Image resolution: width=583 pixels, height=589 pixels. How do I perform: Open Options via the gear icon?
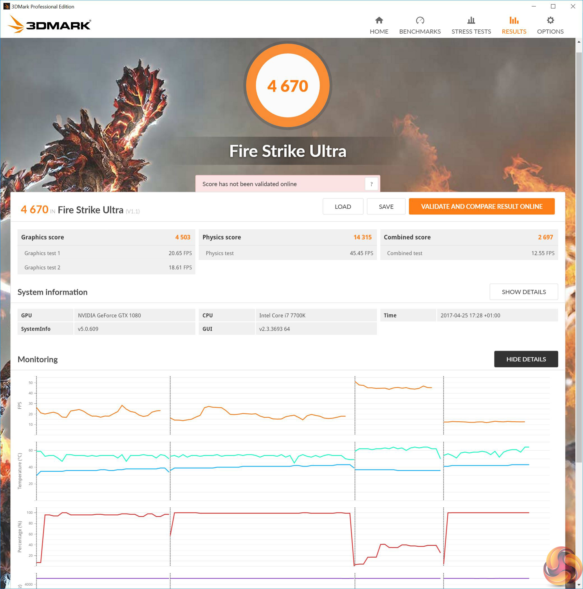(550, 20)
